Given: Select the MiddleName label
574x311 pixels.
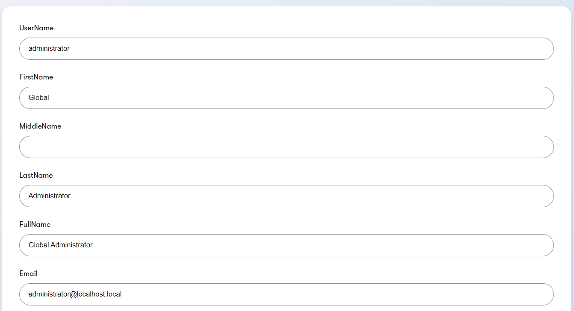Looking at the screenshot, I should [40, 126].
